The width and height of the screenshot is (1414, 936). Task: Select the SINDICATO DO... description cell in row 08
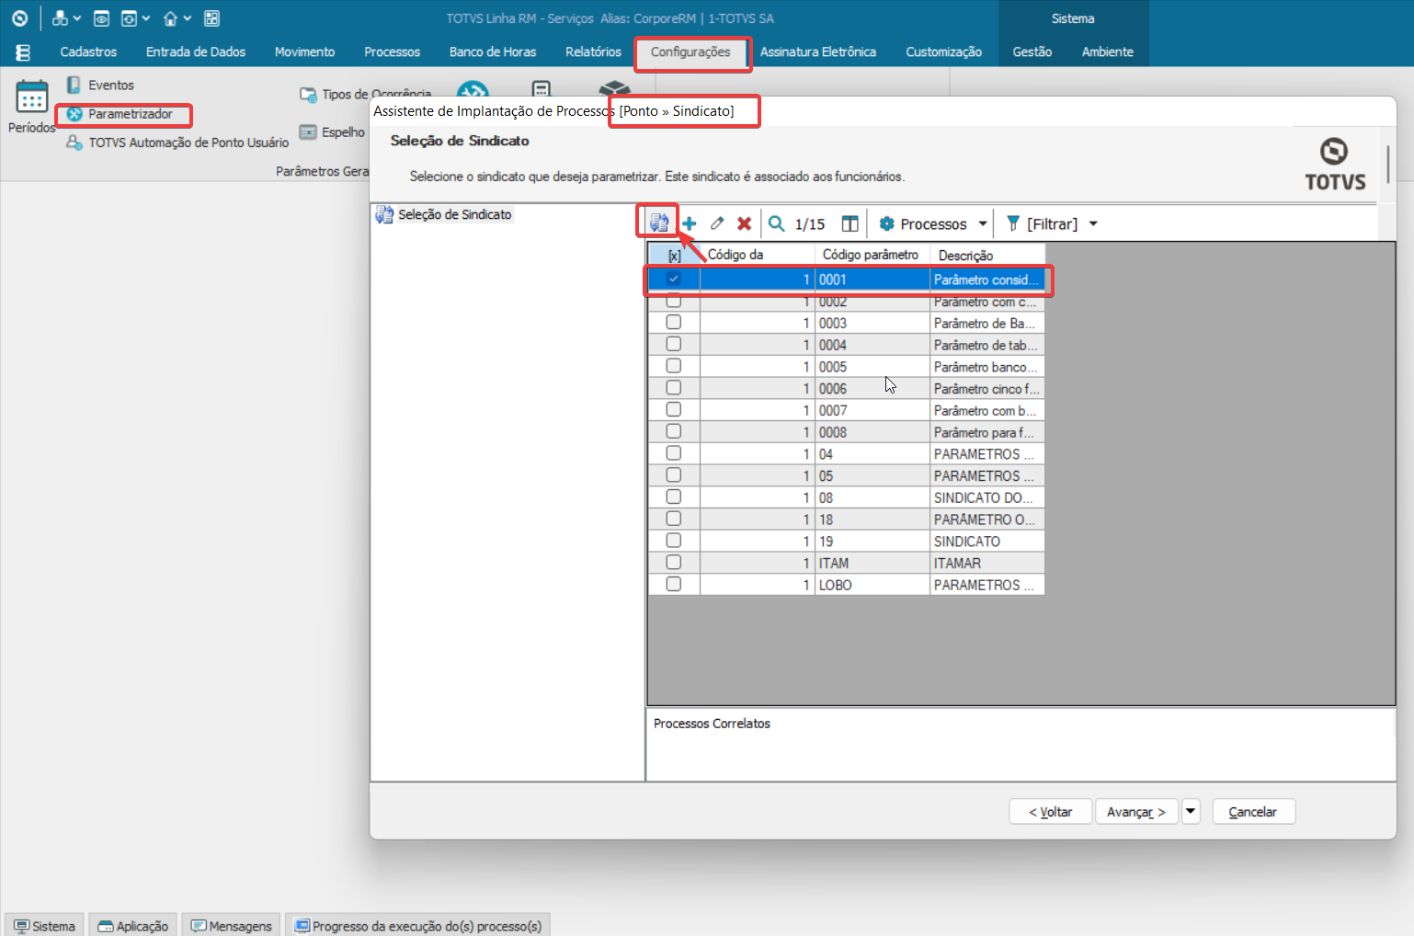pyautogui.click(x=986, y=497)
